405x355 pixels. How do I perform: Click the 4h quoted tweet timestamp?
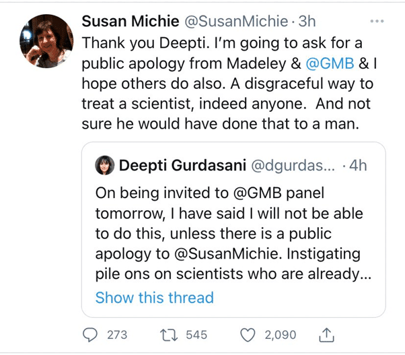click(357, 166)
